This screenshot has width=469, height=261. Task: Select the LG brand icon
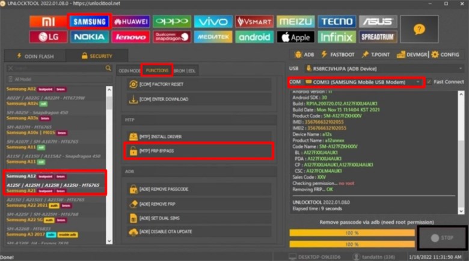point(48,37)
